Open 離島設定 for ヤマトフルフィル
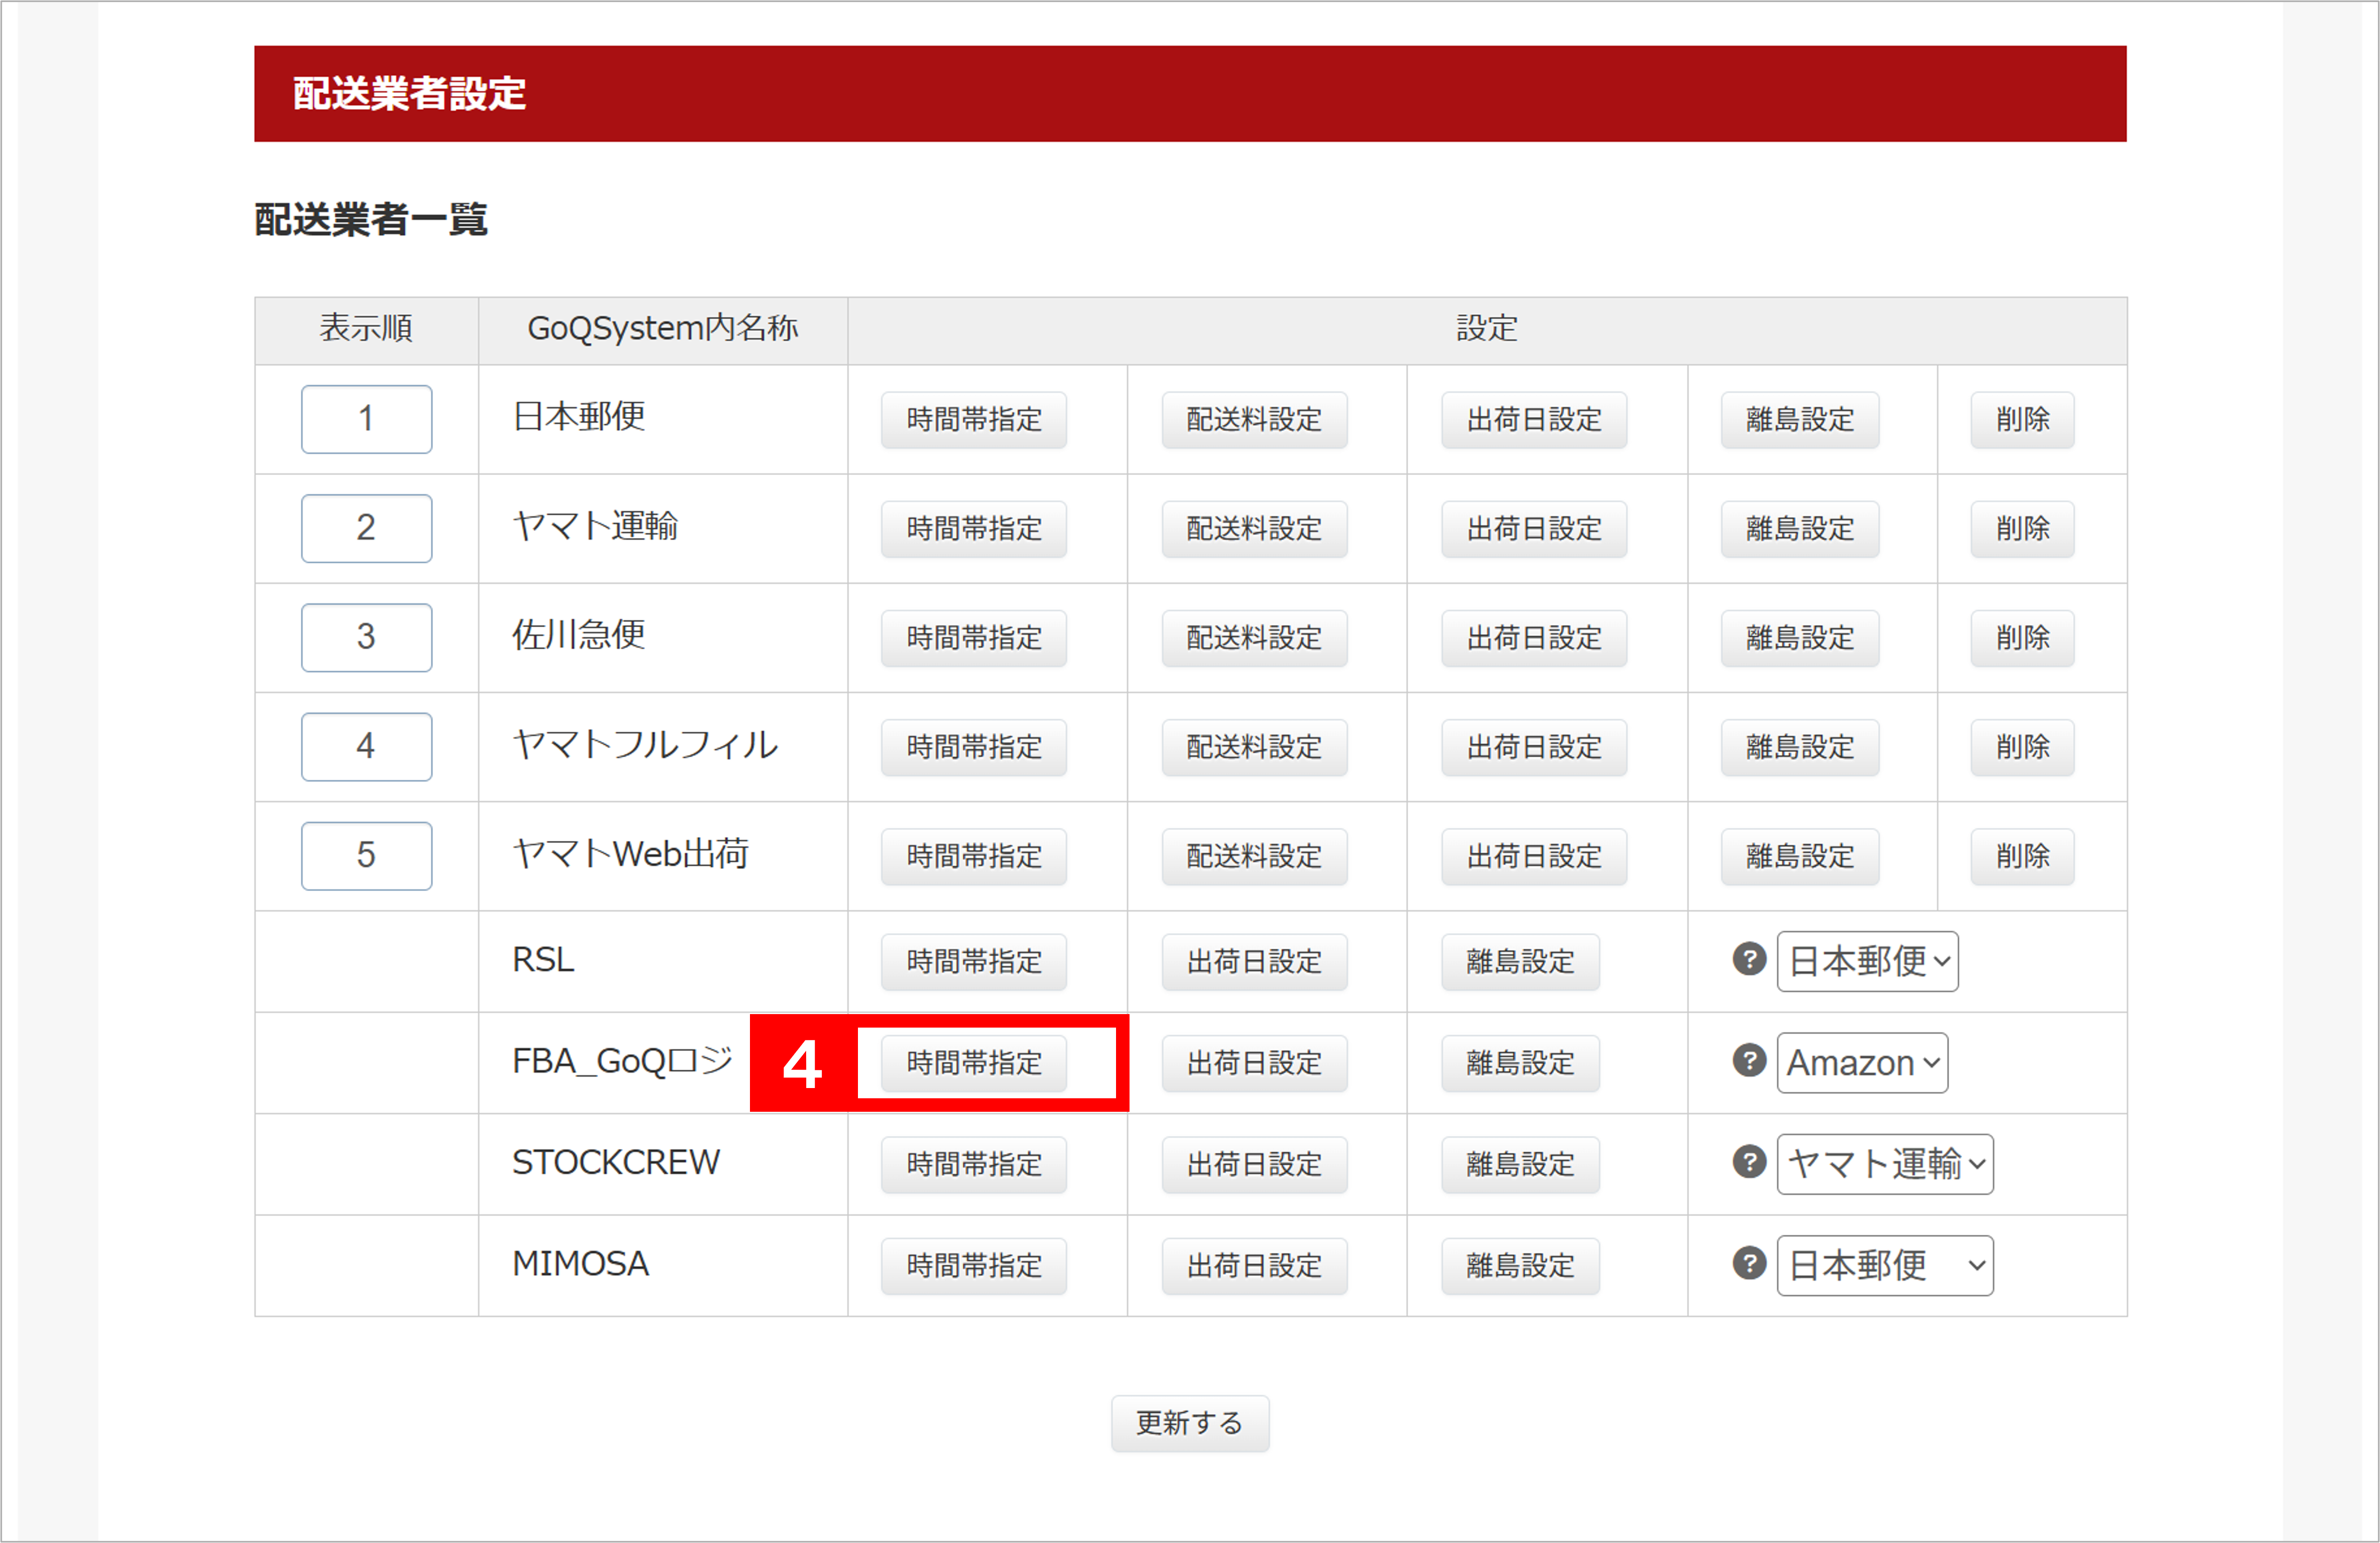Viewport: 2380px width, 1543px height. (1800, 747)
